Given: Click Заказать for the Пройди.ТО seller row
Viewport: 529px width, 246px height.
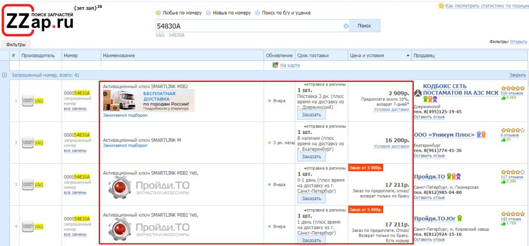Looking at the screenshot, I should pyautogui.click(x=312, y=198).
